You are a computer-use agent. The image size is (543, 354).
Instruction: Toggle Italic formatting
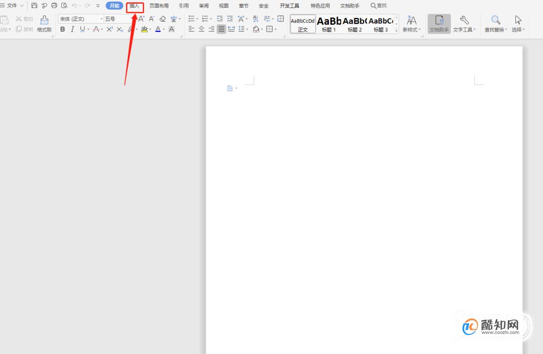pos(72,29)
